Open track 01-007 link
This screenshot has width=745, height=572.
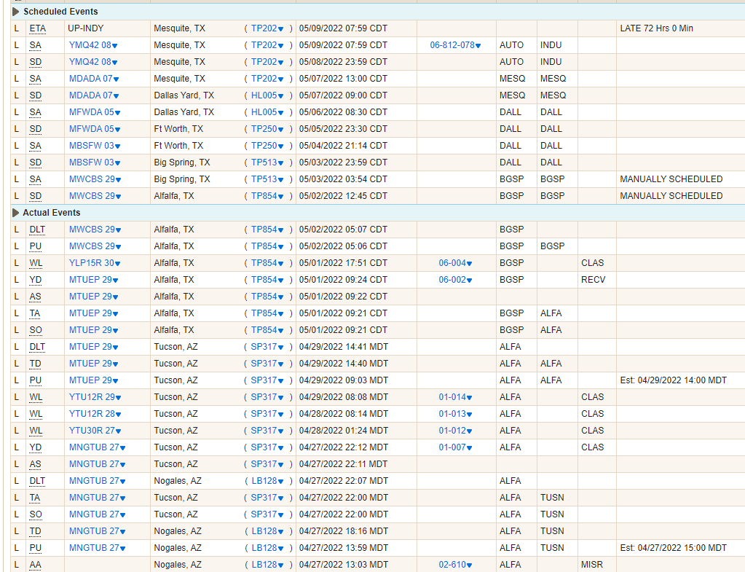452,447
